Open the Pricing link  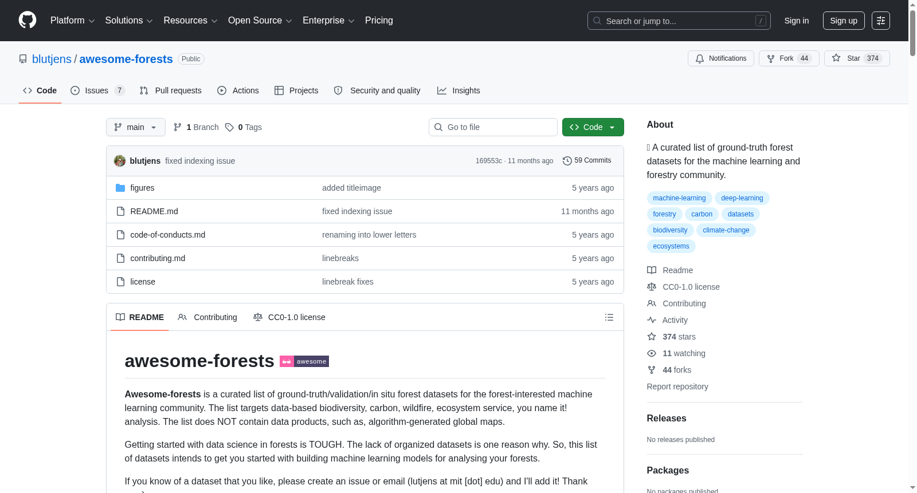[x=379, y=21]
